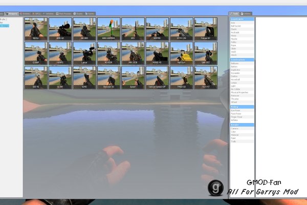This screenshot has width=307, height=205.
Task: Select the Slider constraint tool
Action: click(242, 49)
